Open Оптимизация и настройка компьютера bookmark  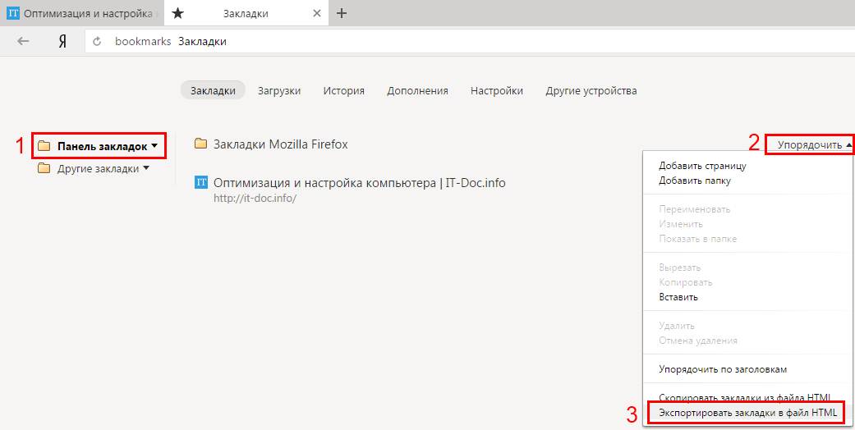[360, 183]
